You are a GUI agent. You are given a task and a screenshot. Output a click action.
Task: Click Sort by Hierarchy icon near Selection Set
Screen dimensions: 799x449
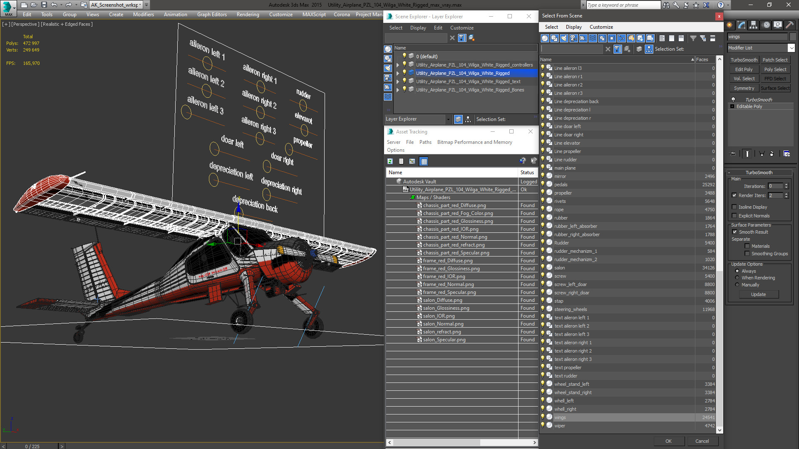pyautogui.click(x=649, y=49)
